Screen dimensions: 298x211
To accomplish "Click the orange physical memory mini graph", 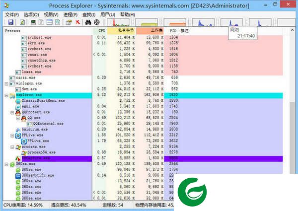I will (x=175, y=22).
